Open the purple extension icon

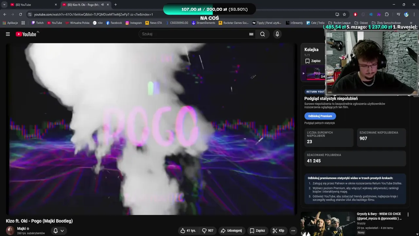(x=379, y=14)
